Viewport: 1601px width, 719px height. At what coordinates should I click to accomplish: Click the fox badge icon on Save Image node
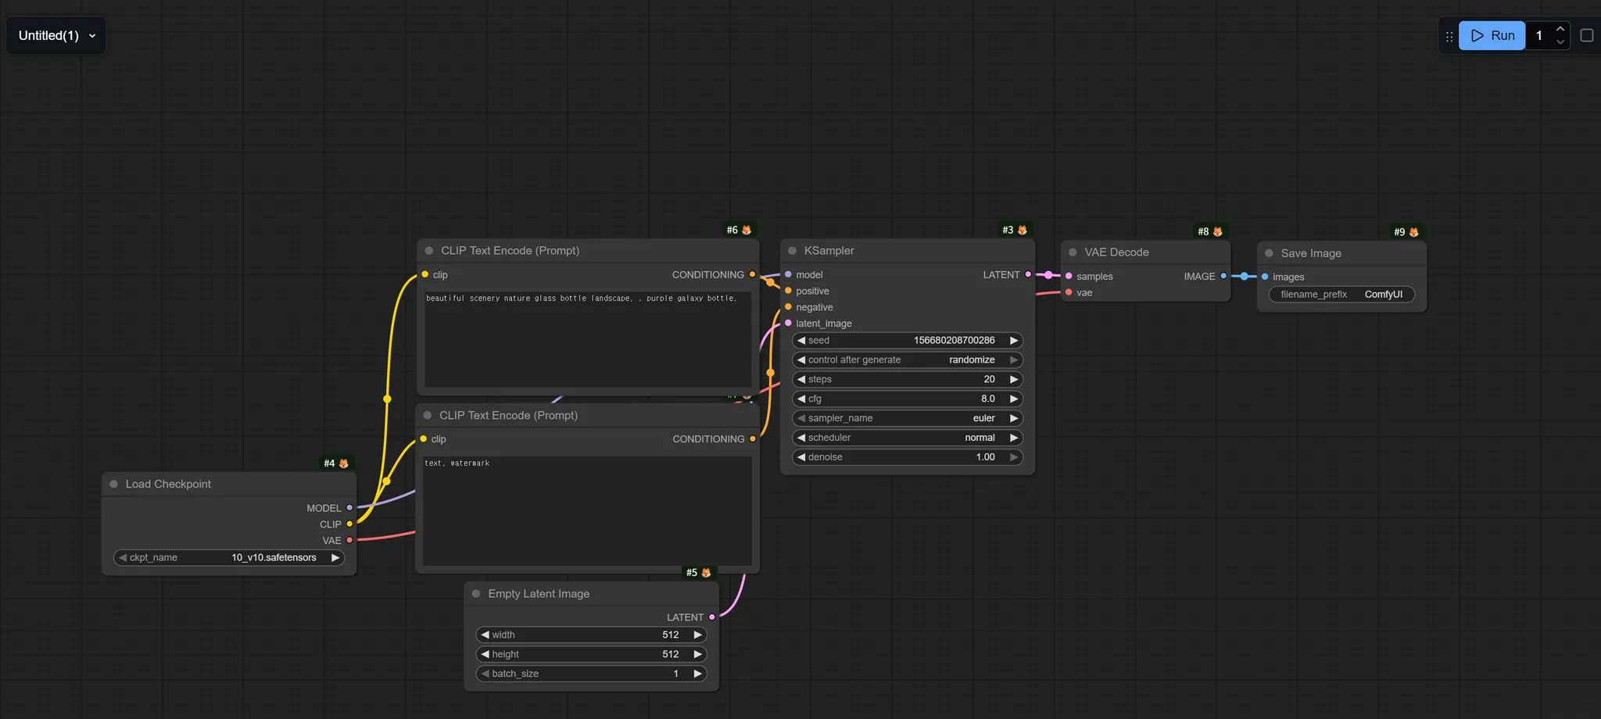[1413, 232]
